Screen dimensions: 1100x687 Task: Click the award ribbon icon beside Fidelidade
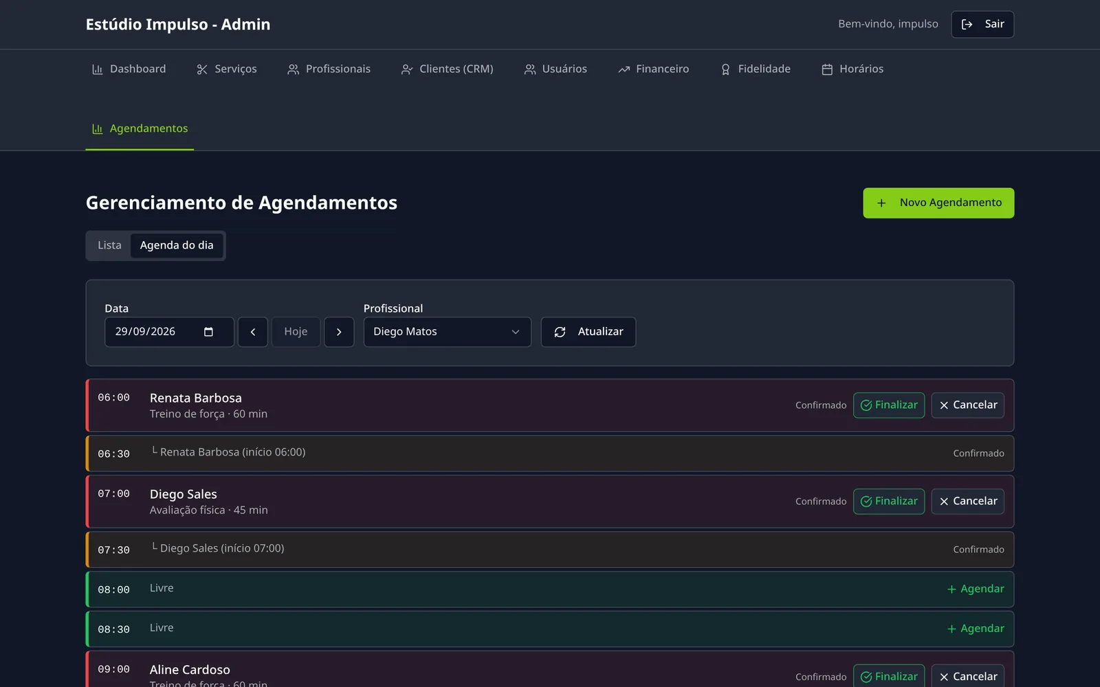pos(725,69)
